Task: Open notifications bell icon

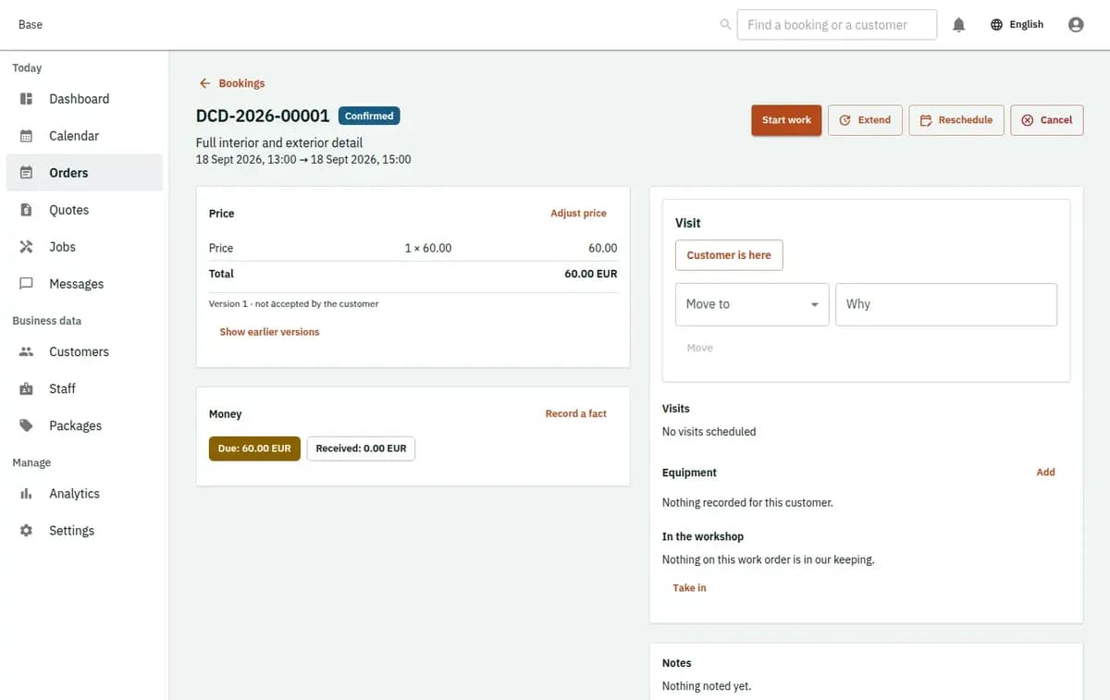Action: (x=959, y=25)
